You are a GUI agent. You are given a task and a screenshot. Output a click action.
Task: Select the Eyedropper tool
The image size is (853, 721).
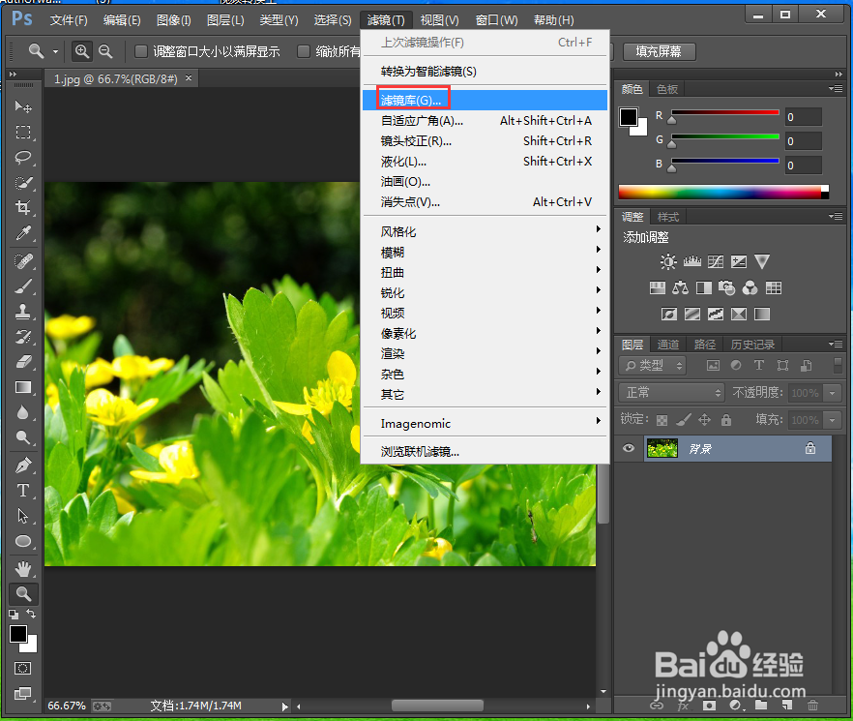click(x=23, y=233)
